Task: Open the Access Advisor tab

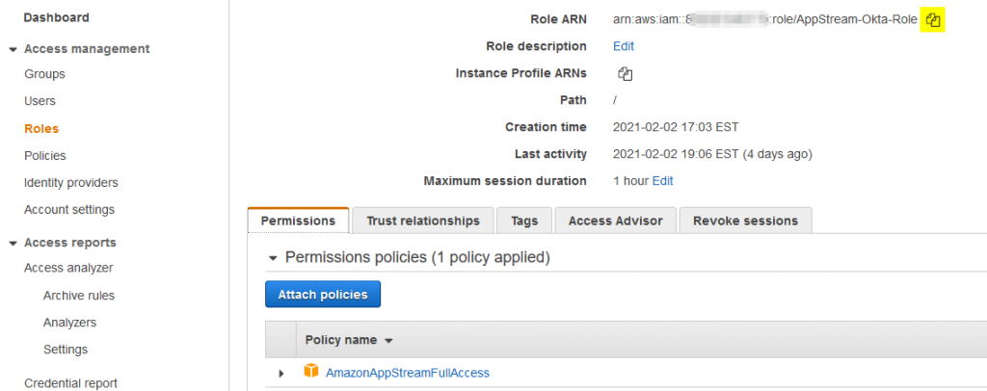Action: click(x=615, y=221)
